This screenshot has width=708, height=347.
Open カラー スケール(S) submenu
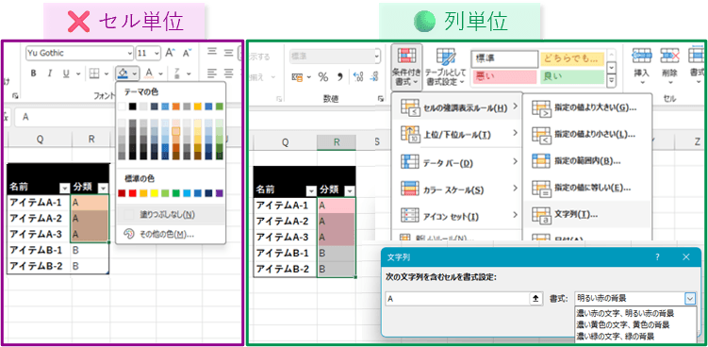tap(456, 190)
